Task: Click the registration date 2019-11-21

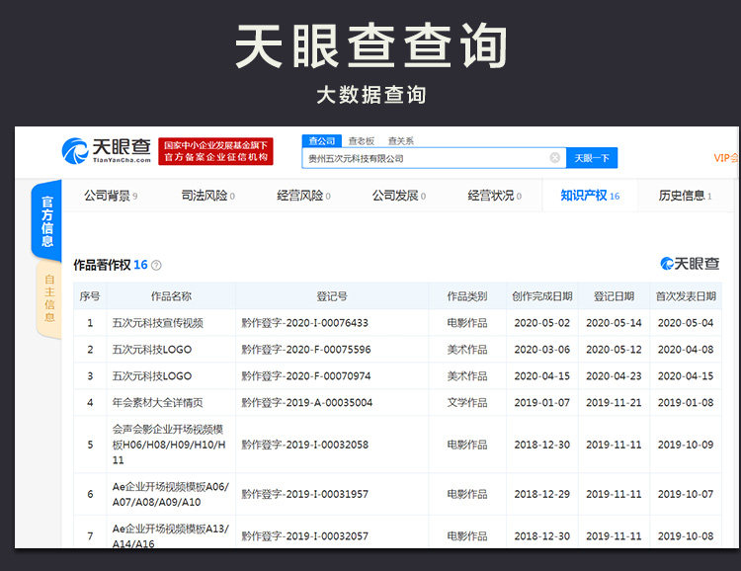Action: coord(614,402)
